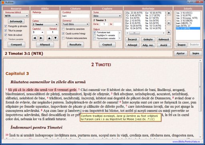Toggle Caută cuvinte întregi checkbox
205x145 pixels.
[63, 34]
